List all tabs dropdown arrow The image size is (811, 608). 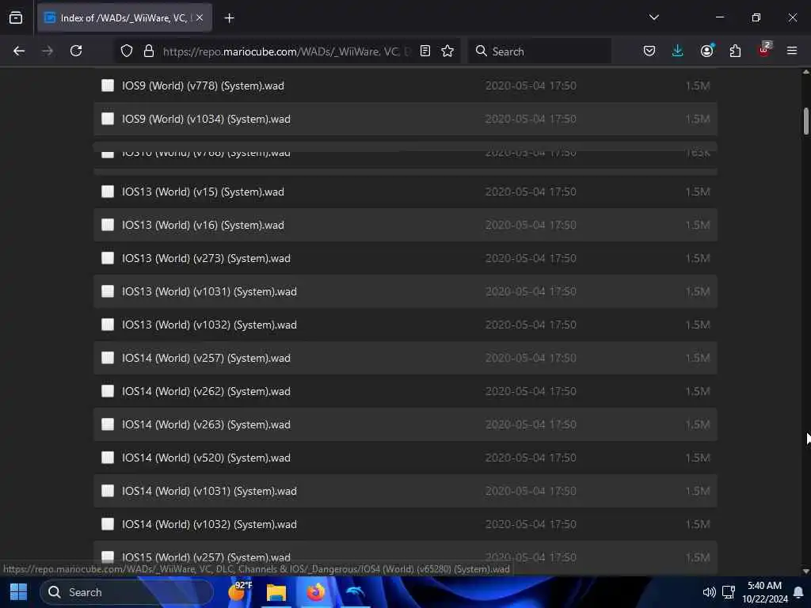coord(654,17)
